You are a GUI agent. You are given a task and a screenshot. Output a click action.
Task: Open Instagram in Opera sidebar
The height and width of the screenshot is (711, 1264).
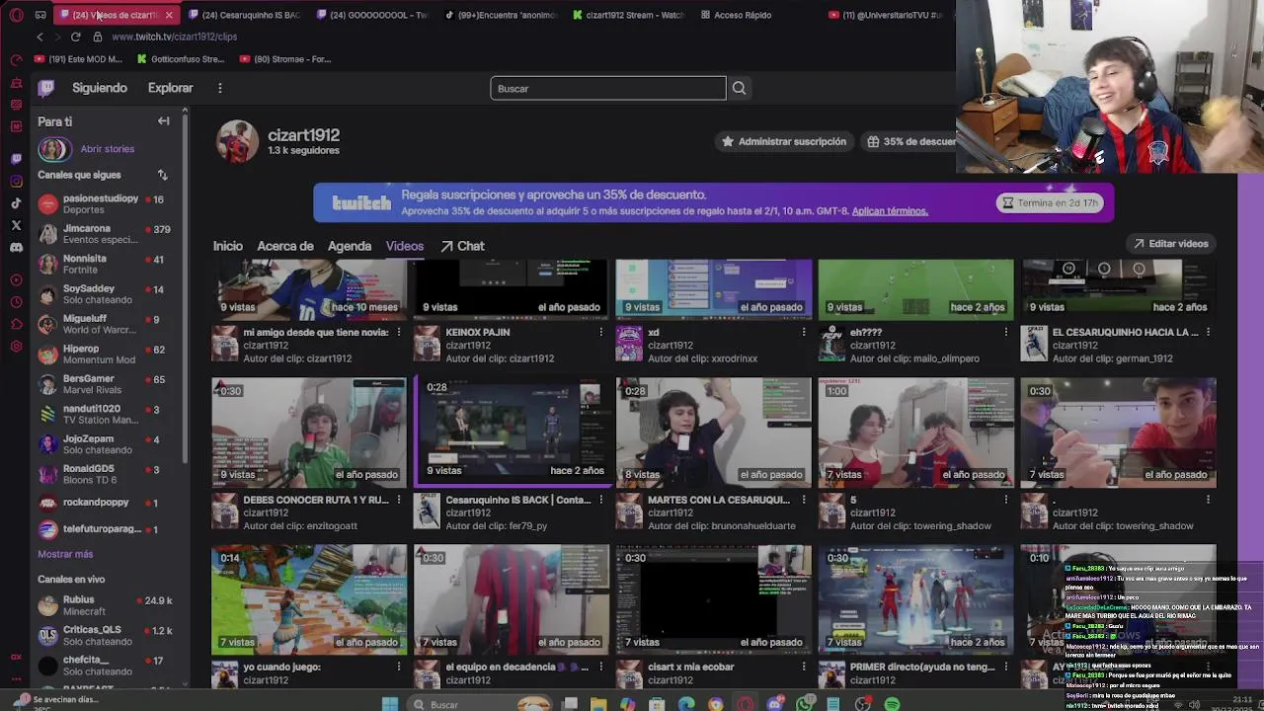16,181
